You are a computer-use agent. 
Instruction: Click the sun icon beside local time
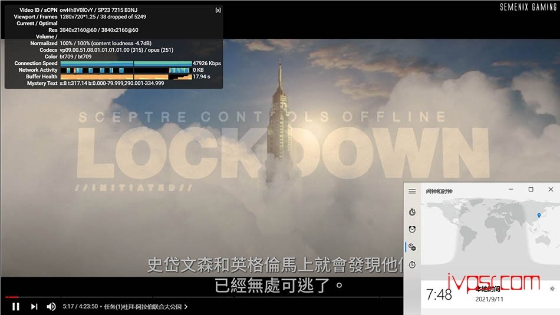coord(552,289)
